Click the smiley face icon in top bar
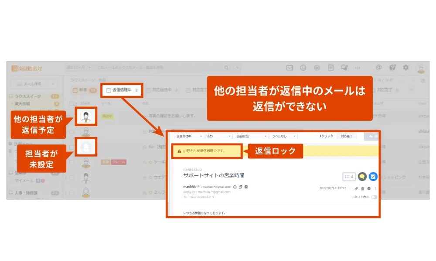Screen dimensions: 436x261 pyautogui.click(x=303, y=68)
